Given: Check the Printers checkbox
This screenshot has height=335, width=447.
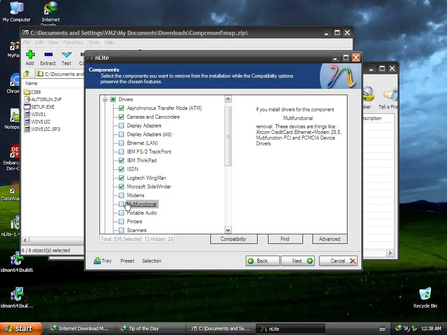Looking at the screenshot, I should 121,222.
